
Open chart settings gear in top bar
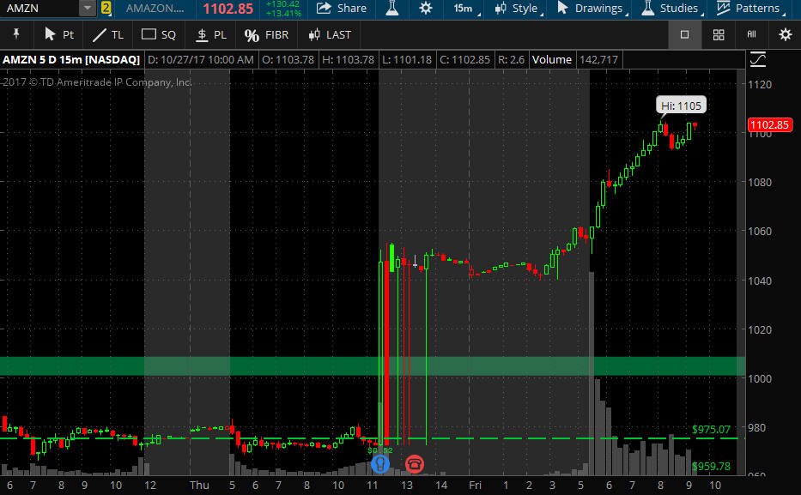(x=426, y=9)
